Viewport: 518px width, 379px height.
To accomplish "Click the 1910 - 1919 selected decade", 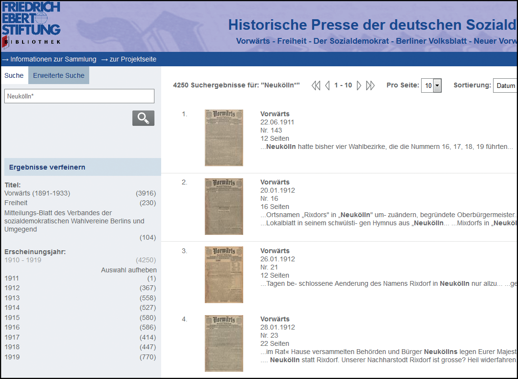I will coord(23,260).
